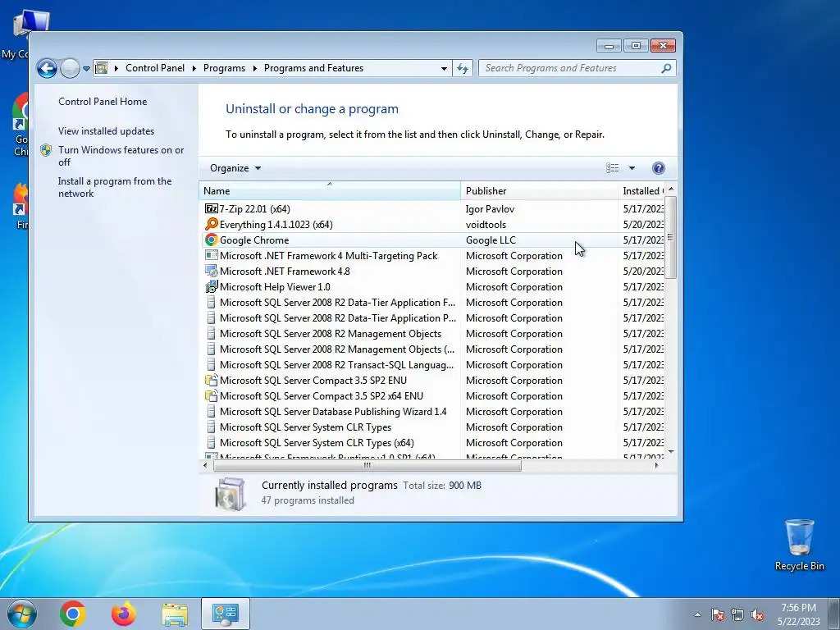The height and width of the screenshot is (630, 840).
Task: Open the muted volume tray icon
Action: click(757, 614)
